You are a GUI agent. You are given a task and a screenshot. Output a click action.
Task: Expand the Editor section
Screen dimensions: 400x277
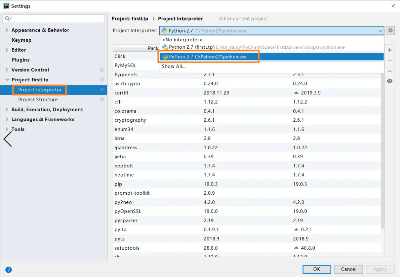click(7, 50)
